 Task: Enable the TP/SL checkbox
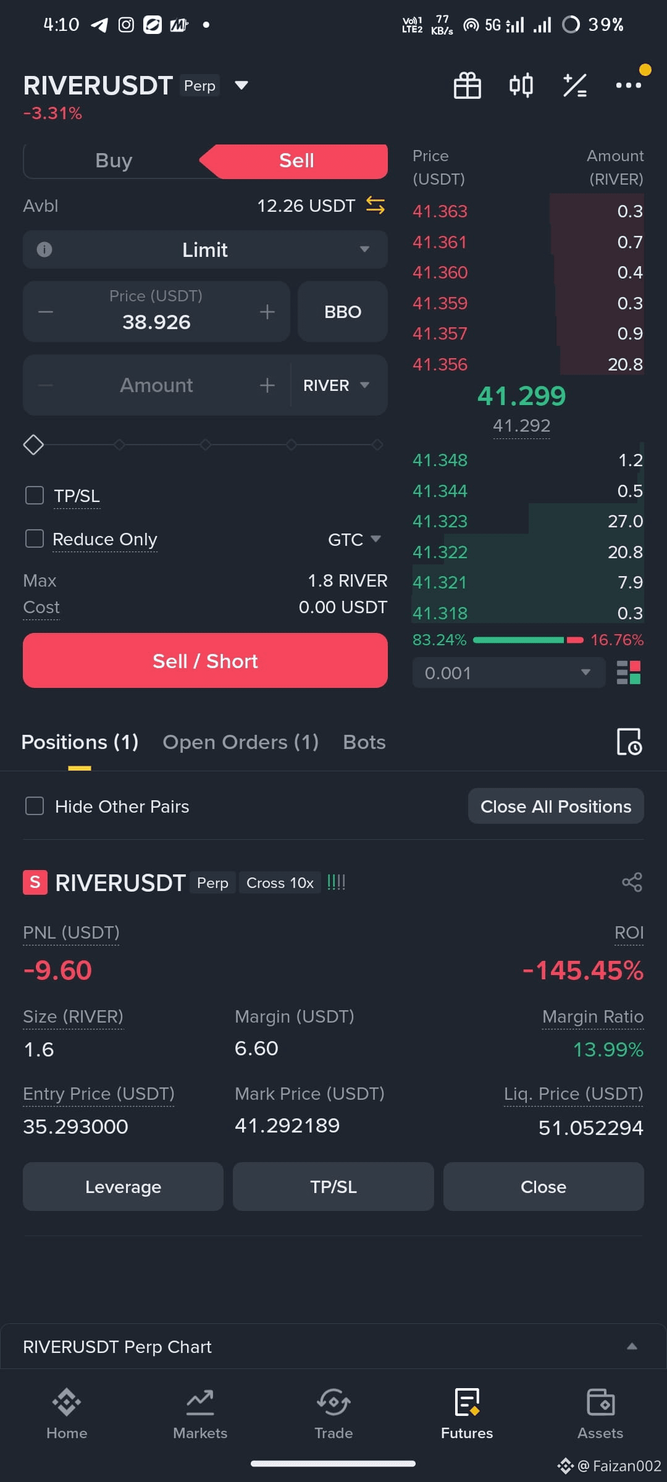point(35,495)
